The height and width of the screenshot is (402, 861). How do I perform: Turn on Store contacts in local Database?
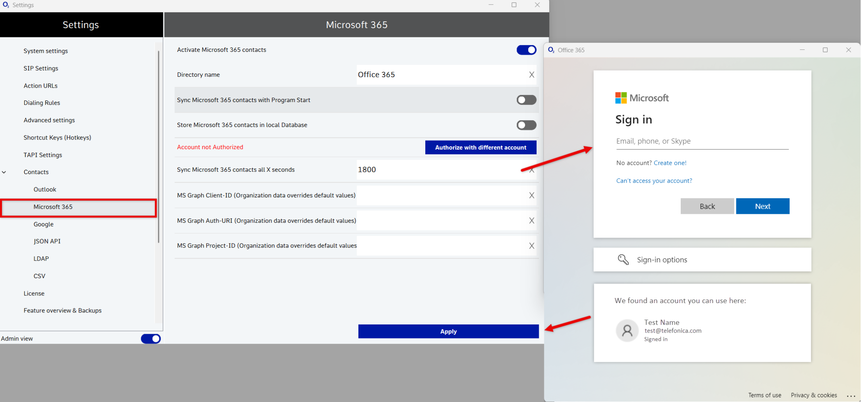pyautogui.click(x=526, y=125)
